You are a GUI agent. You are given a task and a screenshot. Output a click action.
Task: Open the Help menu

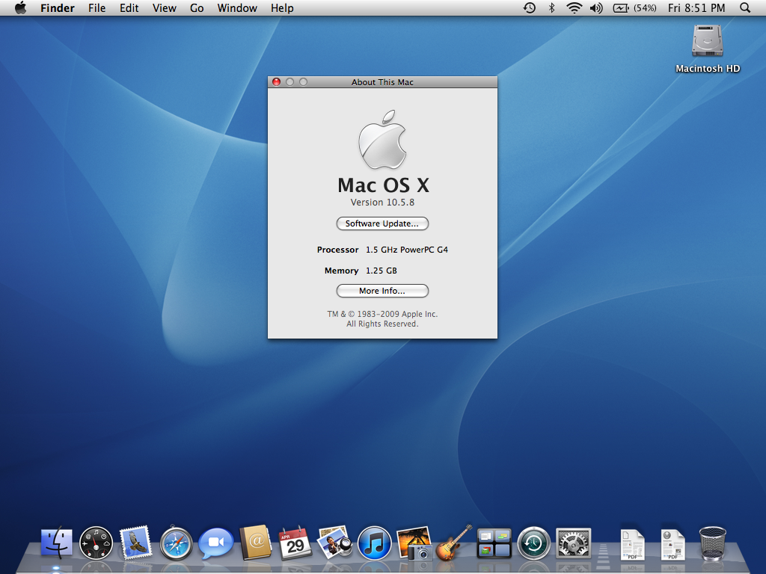282,7
